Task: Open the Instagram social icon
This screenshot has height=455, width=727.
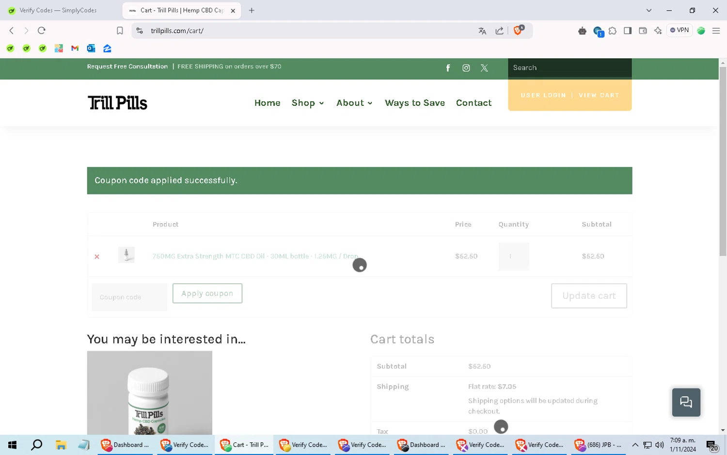Action: click(466, 68)
